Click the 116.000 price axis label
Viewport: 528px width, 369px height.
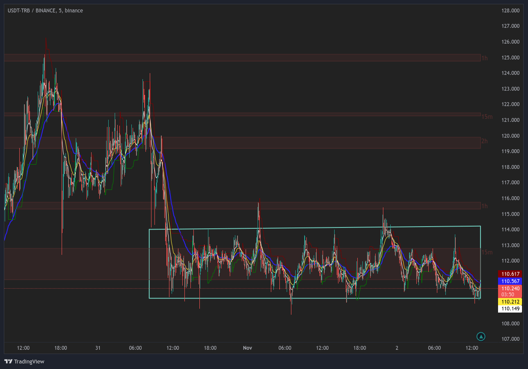[x=510, y=198]
